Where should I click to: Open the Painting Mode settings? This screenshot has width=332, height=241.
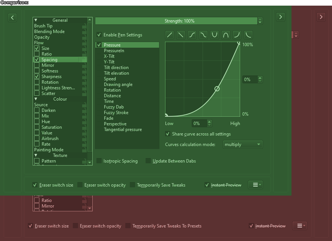[60, 150]
